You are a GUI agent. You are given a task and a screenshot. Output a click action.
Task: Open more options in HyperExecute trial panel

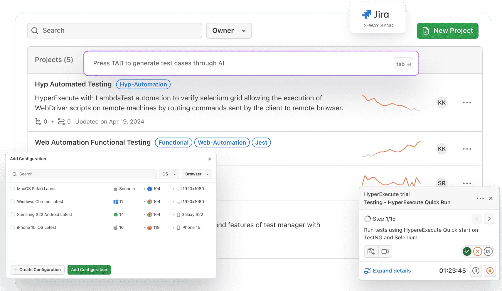coord(480,198)
